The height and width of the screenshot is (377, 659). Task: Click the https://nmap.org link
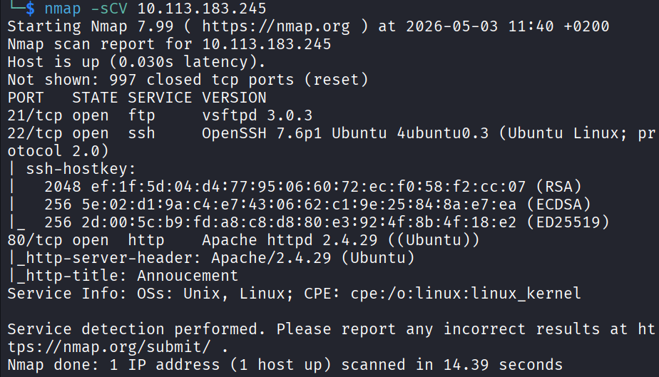point(276,26)
